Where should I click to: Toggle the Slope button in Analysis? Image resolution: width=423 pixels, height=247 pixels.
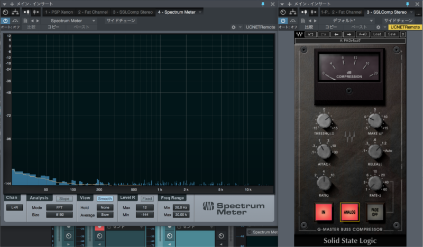point(64,198)
